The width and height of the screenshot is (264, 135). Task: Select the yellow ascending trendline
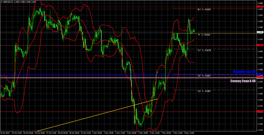(97, 115)
